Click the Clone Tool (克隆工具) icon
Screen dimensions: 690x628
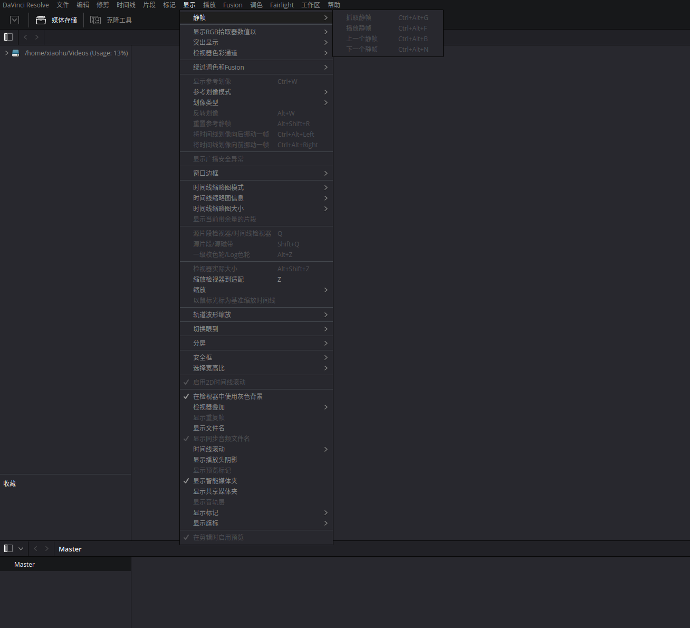(95, 20)
